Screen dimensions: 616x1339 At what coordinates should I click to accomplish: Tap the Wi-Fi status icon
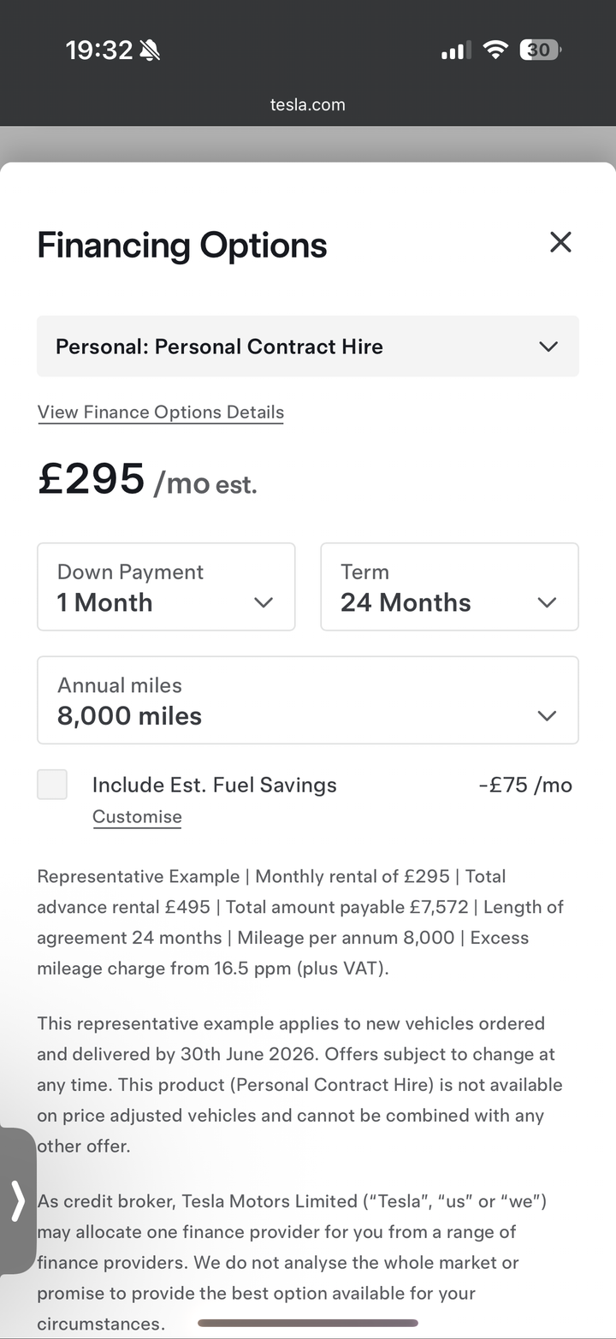point(495,50)
